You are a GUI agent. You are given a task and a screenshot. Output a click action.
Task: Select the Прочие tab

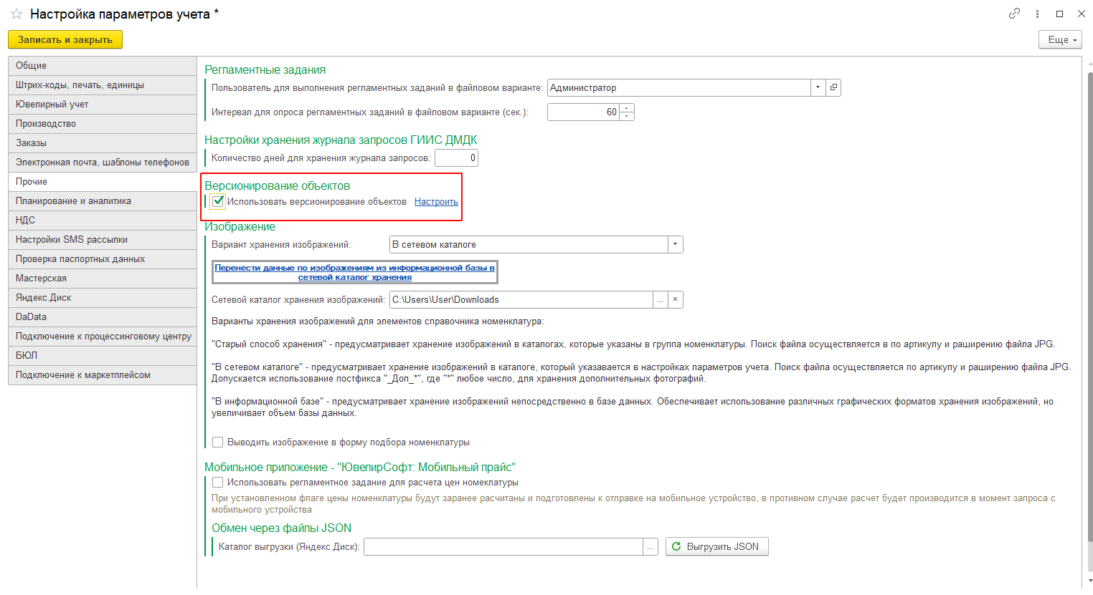pos(103,182)
